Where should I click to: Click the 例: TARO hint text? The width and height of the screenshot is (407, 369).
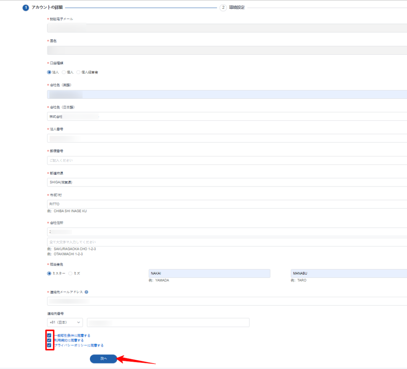tap(298, 281)
